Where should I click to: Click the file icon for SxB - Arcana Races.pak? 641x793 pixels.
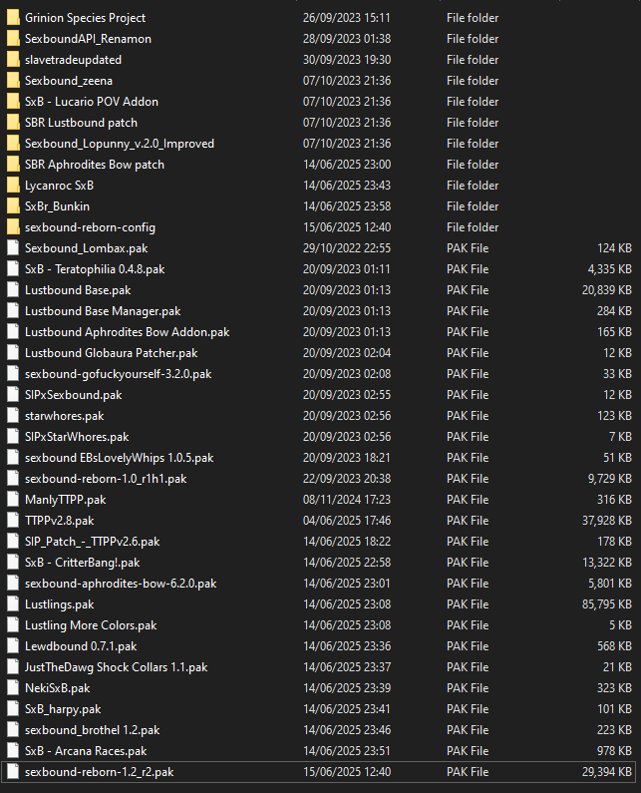coord(13,750)
